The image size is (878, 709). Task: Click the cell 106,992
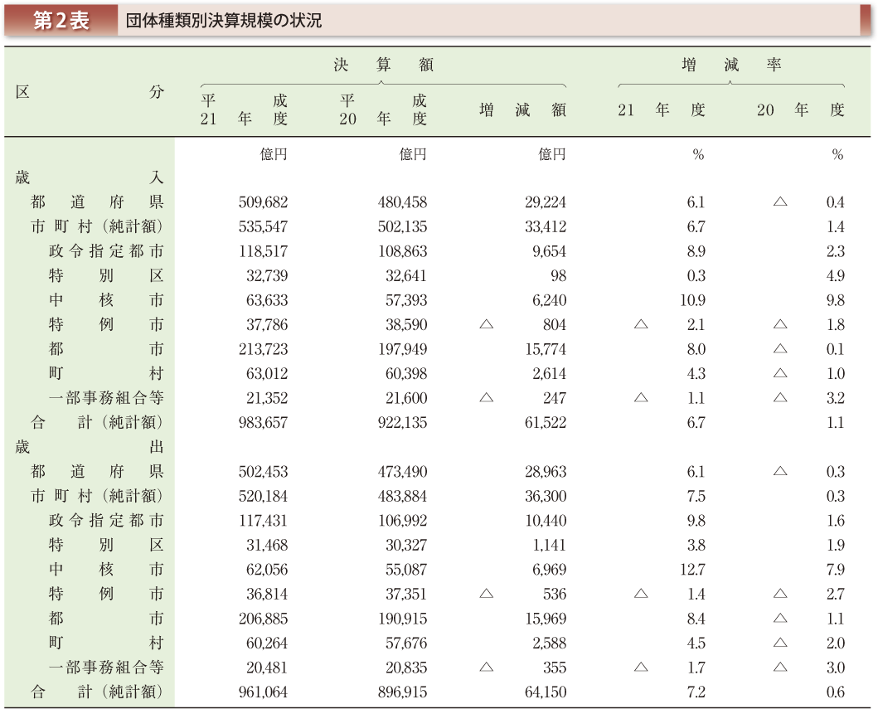(403, 521)
